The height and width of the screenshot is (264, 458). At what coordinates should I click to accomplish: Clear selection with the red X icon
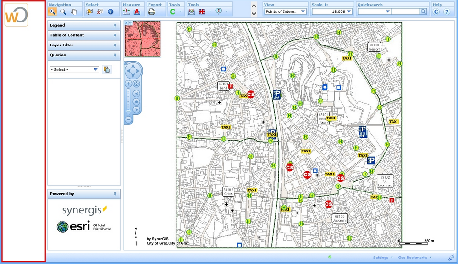(x=100, y=12)
